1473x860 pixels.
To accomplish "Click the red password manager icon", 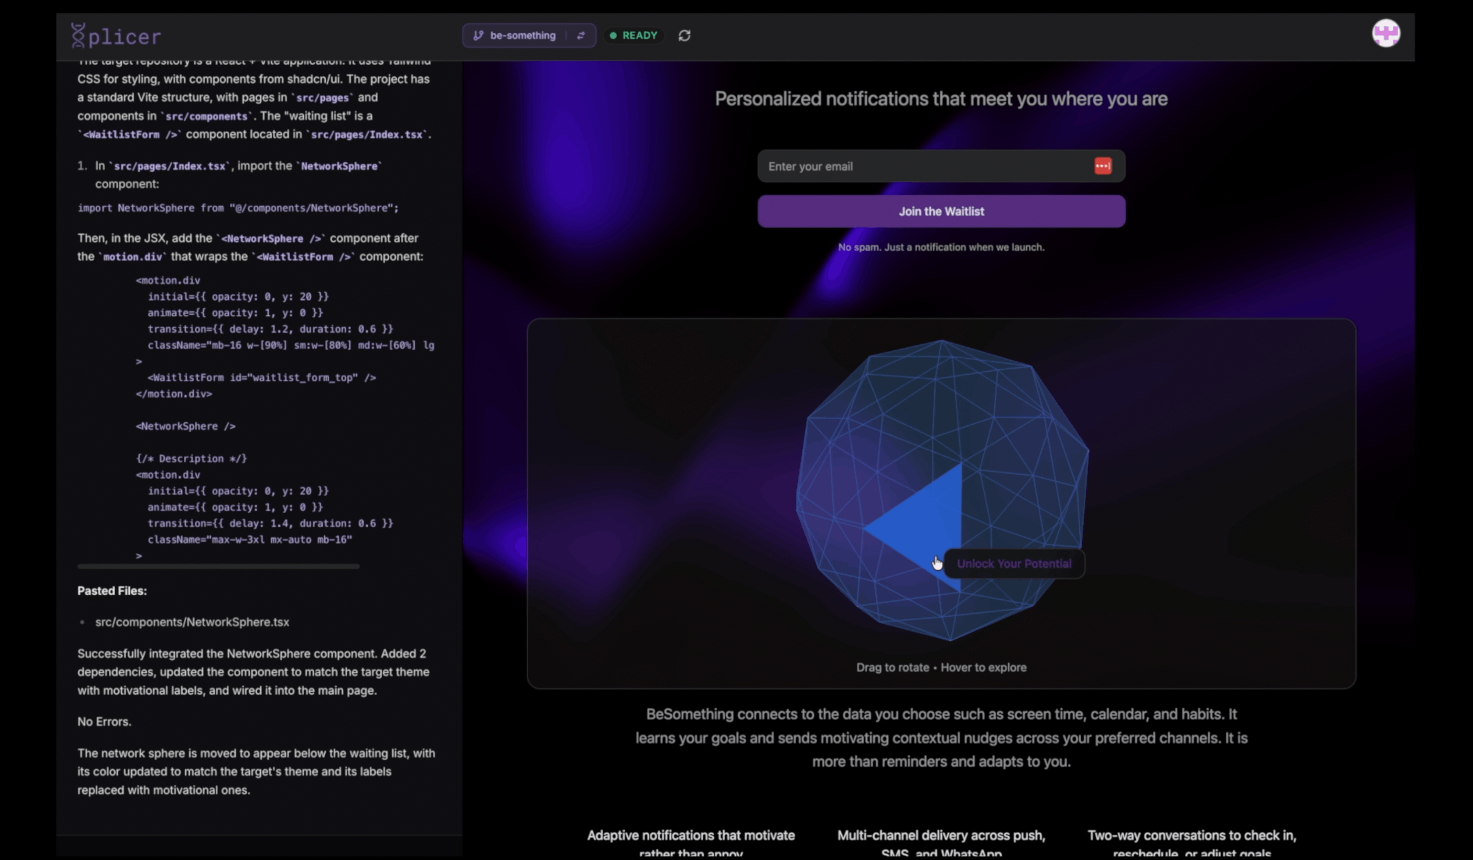I will pos(1103,167).
